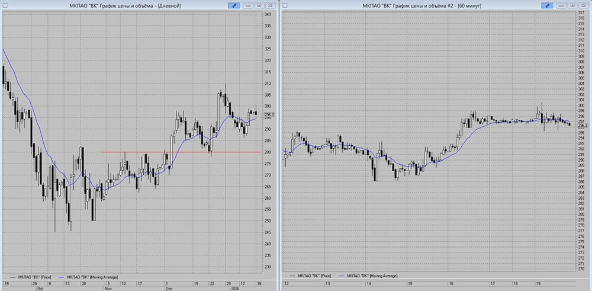Click the Oct month label on the daily time axis

click(40, 288)
